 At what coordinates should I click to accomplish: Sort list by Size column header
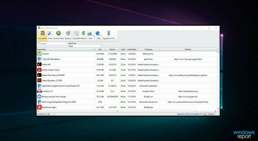(99, 49)
